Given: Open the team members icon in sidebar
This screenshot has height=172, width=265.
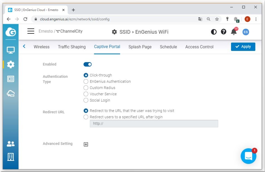Looking at the screenshot, I should [x=11, y=144].
